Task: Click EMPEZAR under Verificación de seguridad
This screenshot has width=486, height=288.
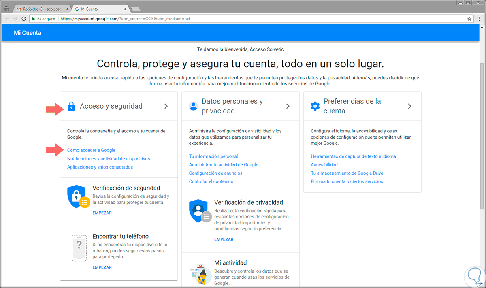Action: [102, 213]
